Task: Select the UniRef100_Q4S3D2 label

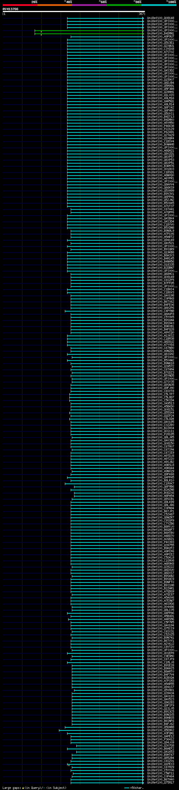Action: (161, 71)
